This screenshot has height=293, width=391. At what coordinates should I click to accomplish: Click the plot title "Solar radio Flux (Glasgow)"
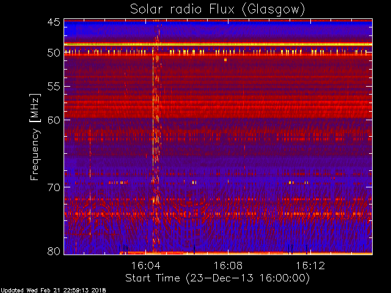click(217, 10)
